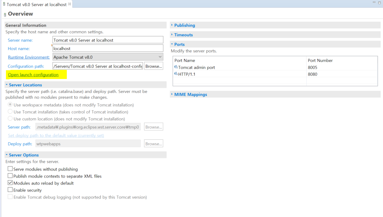Expand the MIME Mappings section
Viewport: 383px width, 217px height.
pyautogui.click(x=172, y=94)
